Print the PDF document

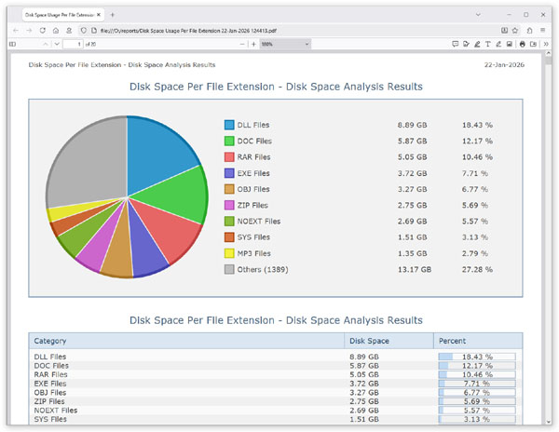(523, 44)
